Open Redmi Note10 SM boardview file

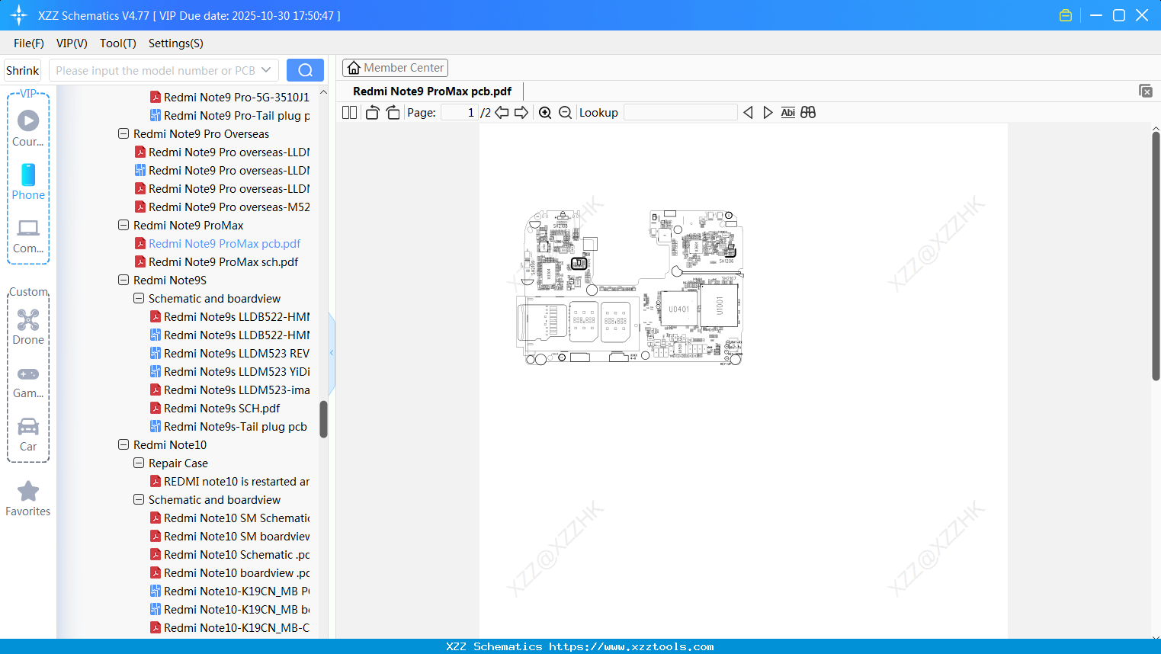tap(236, 536)
